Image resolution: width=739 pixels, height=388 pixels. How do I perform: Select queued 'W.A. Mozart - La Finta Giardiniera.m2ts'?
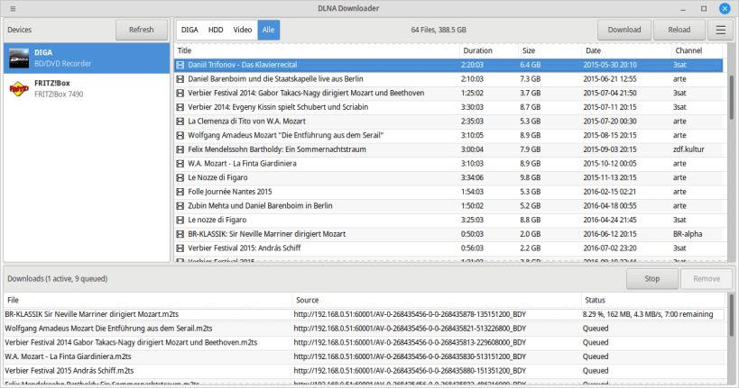[x=68, y=356]
